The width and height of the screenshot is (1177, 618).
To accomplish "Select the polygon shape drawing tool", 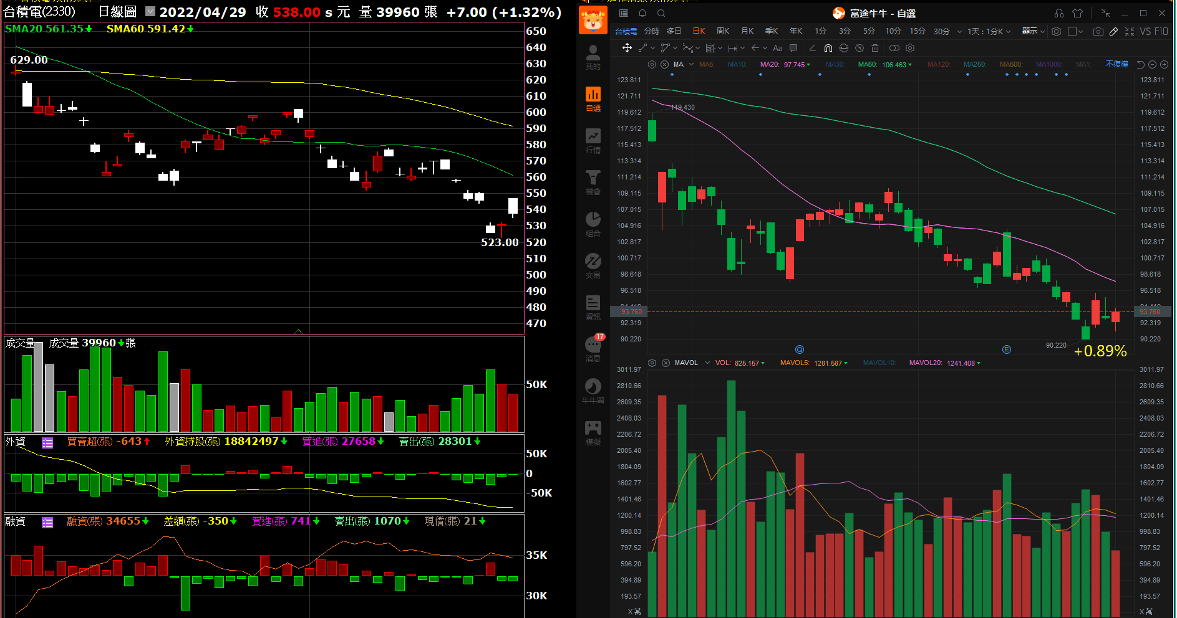I will pyautogui.click(x=665, y=48).
